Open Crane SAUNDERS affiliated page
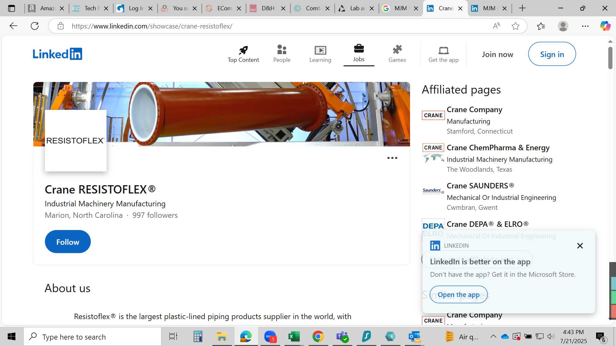616x346 pixels. tap(480, 186)
